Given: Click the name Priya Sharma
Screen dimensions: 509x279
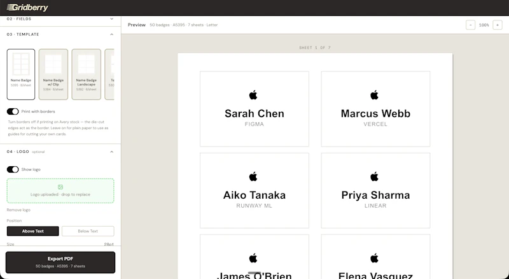Looking at the screenshot, I should (x=375, y=195).
